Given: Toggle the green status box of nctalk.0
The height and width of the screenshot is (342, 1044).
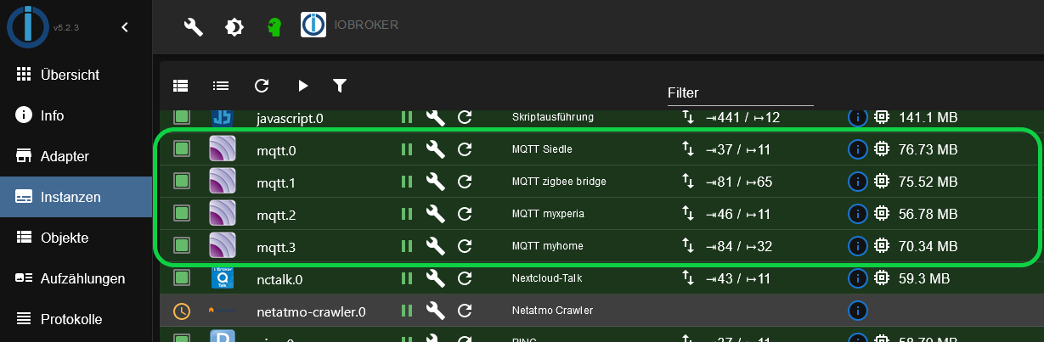Looking at the screenshot, I should [x=182, y=278].
